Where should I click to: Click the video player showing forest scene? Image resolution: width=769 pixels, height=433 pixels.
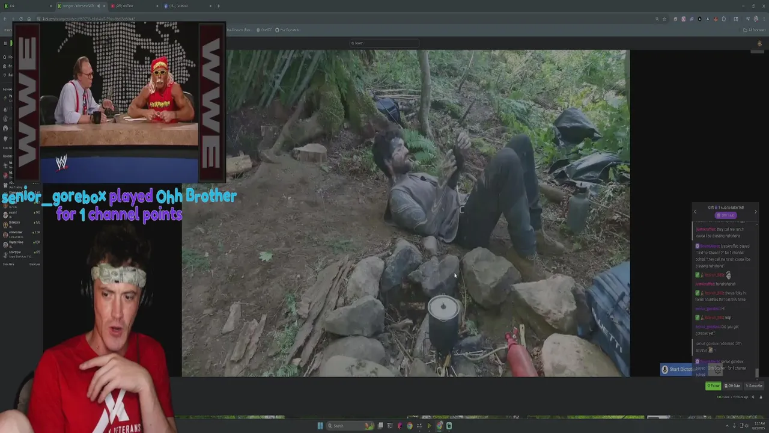tap(406, 213)
